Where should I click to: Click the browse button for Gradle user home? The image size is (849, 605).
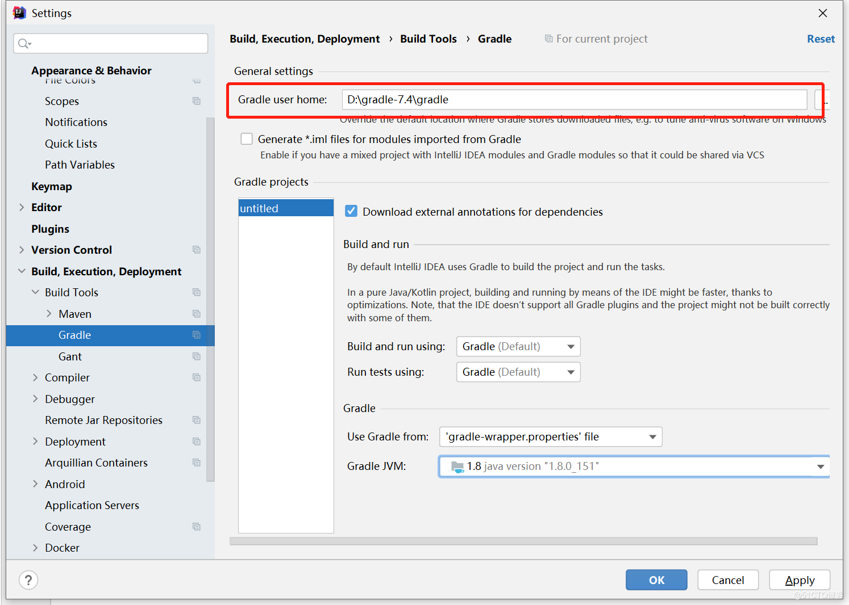coord(822,100)
